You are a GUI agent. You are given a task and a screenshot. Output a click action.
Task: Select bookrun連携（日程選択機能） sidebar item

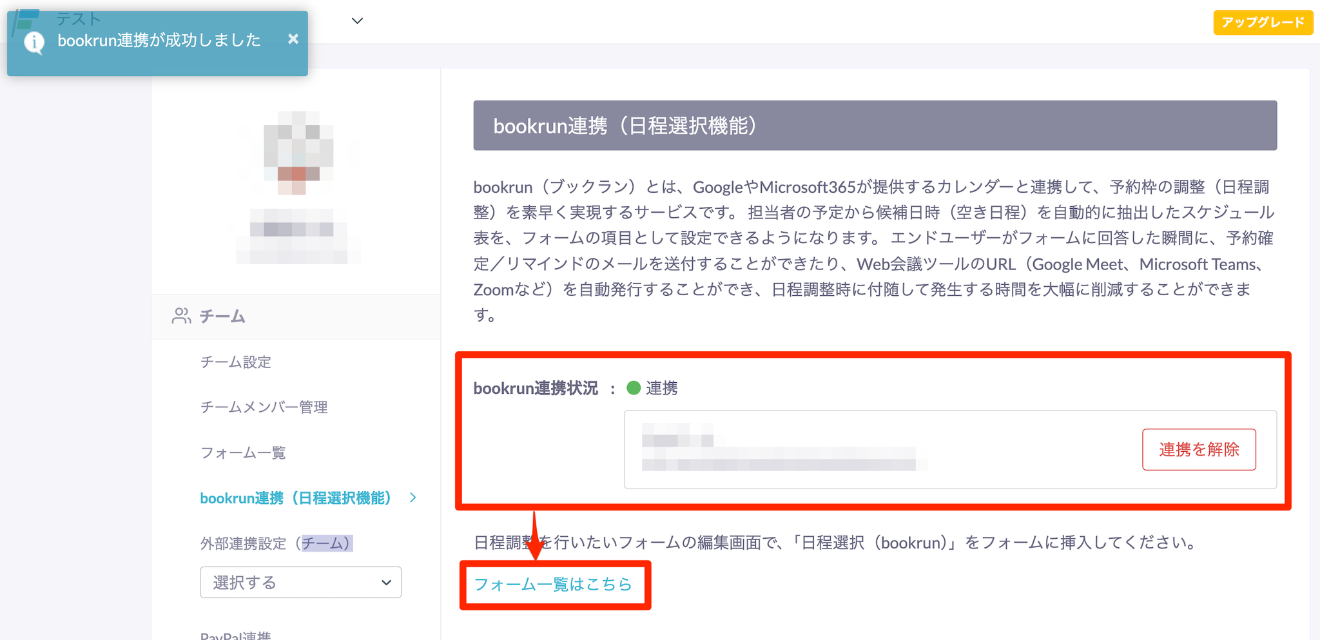(x=296, y=498)
